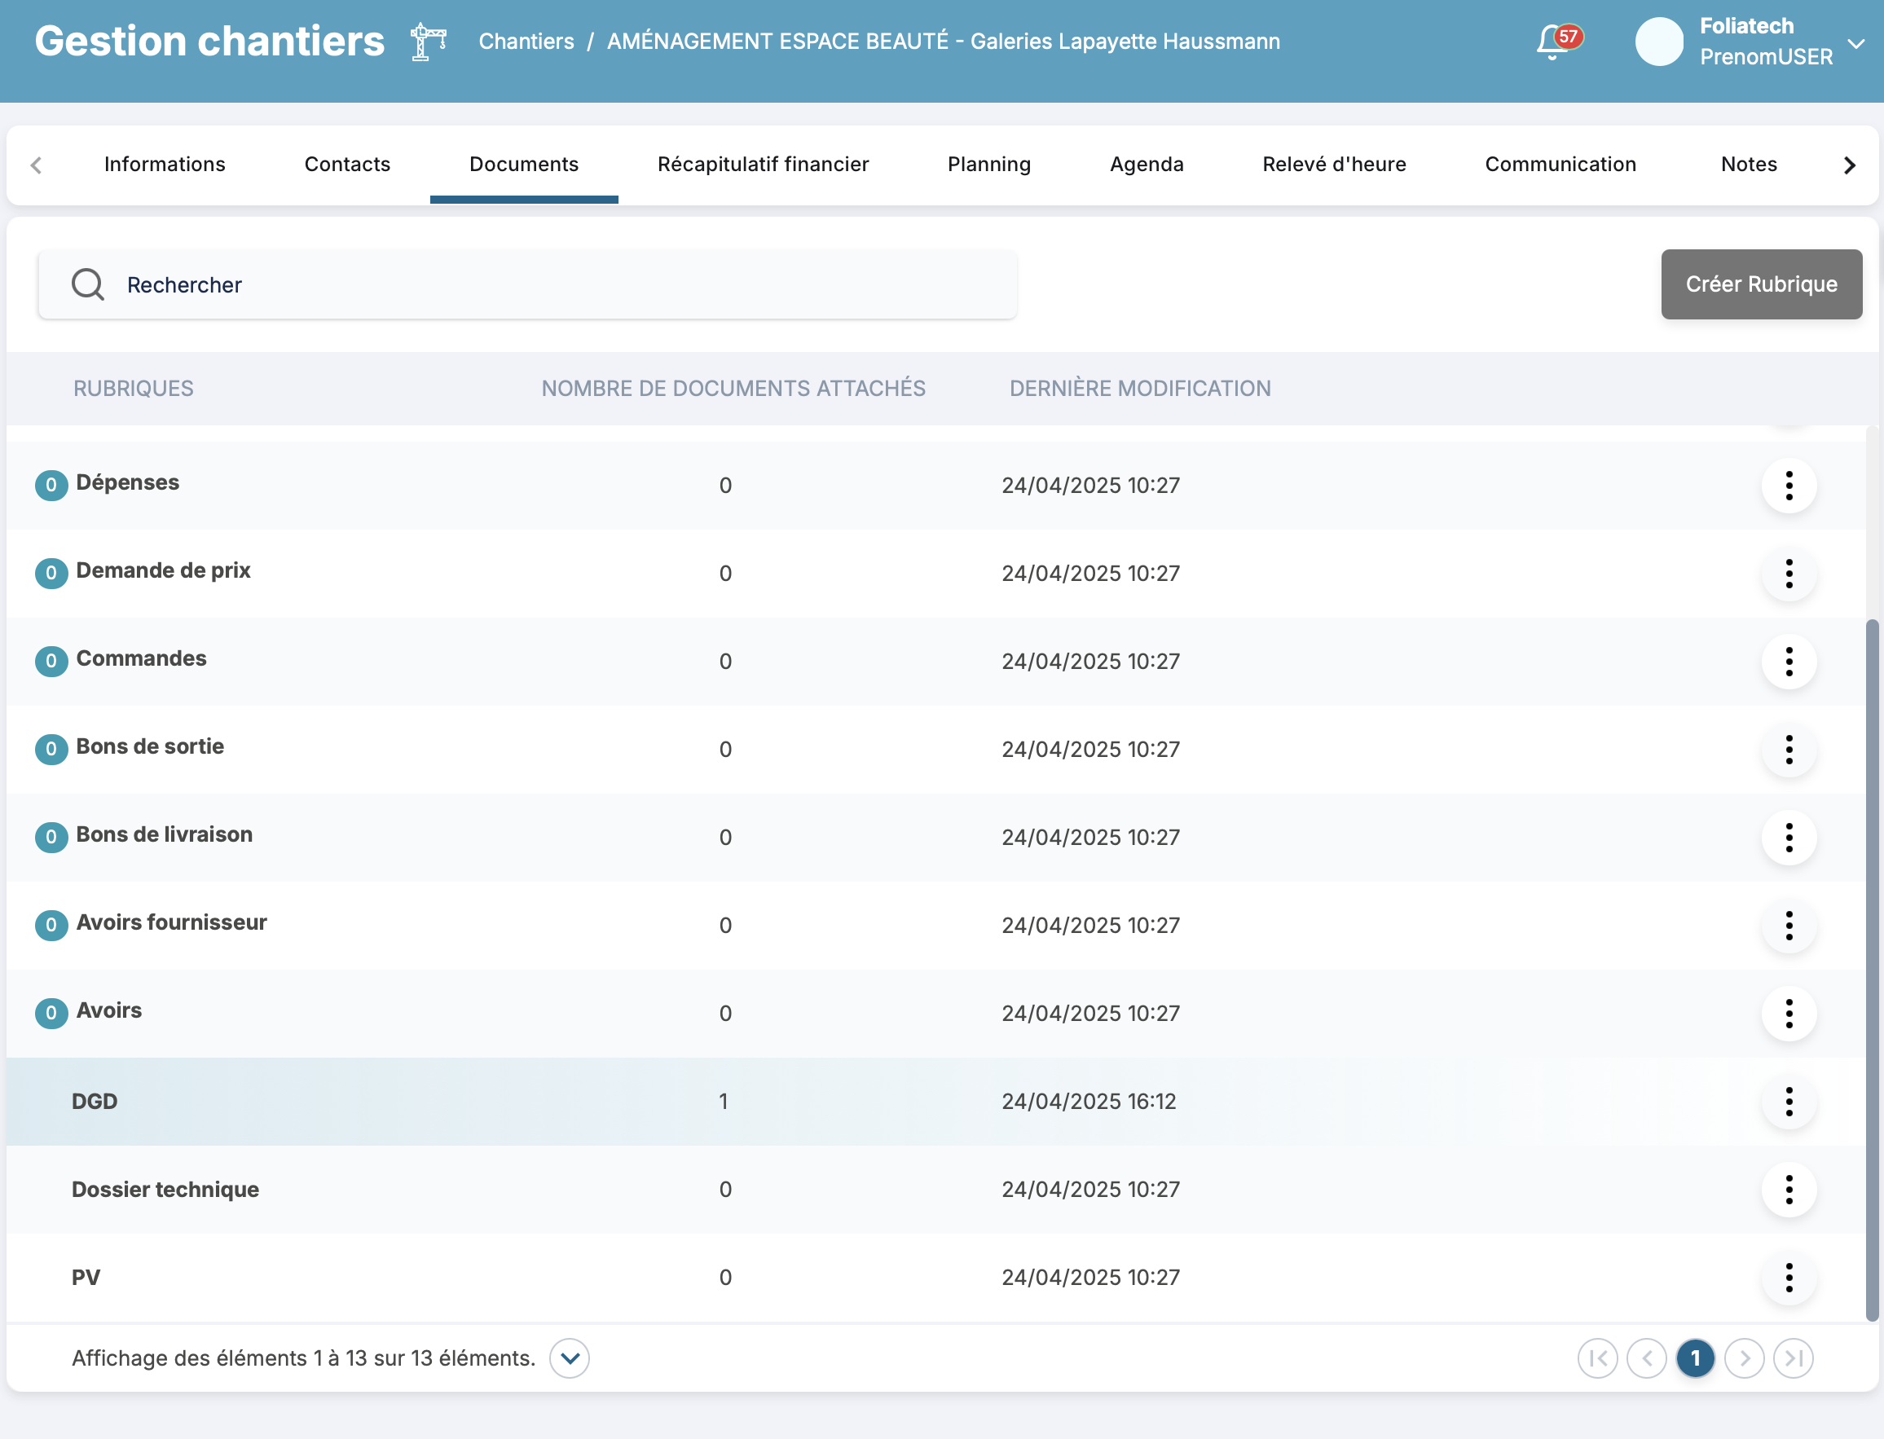
Task: Click the vertical scrollbar of the table
Action: coord(1872,968)
